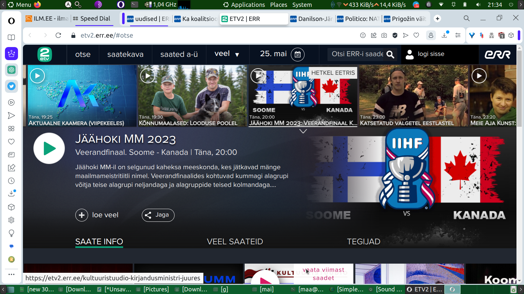Image resolution: width=524 pixels, height=294 pixels.
Task: Open the Prigožin tab
Action: [x=405, y=19]
